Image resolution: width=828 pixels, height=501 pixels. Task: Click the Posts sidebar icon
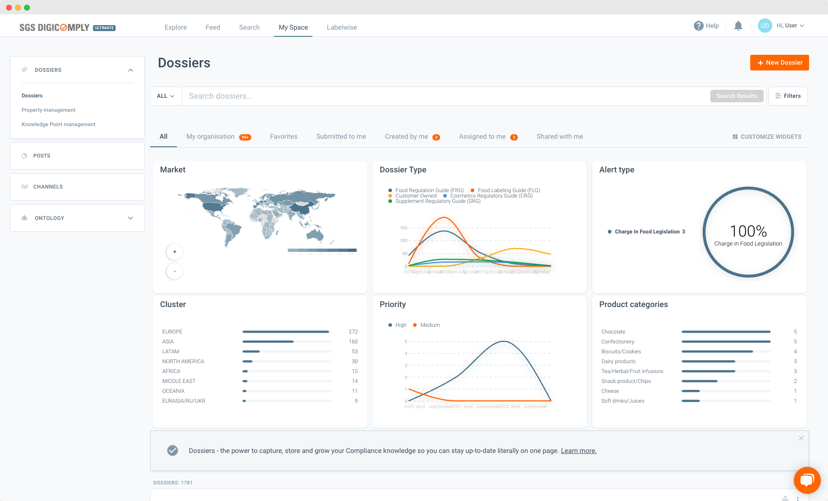[x=24, y=156]
